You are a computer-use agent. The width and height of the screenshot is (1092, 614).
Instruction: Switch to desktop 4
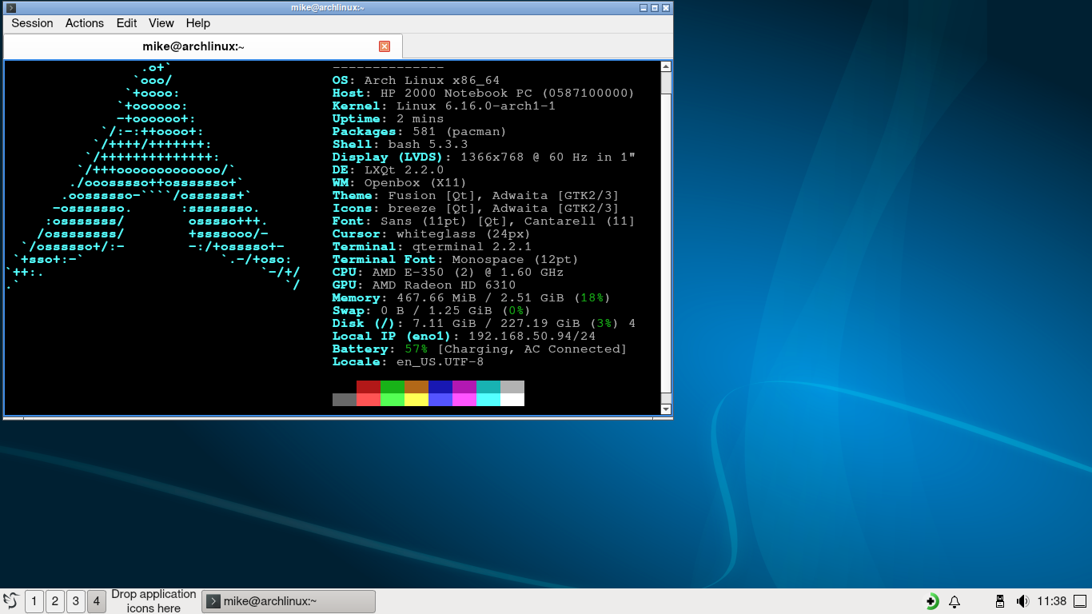(x=97, y=601)
